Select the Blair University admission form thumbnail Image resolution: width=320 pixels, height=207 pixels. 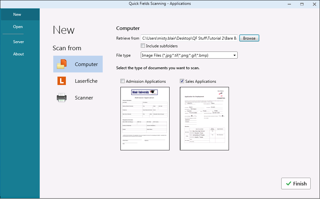[145, 118]
